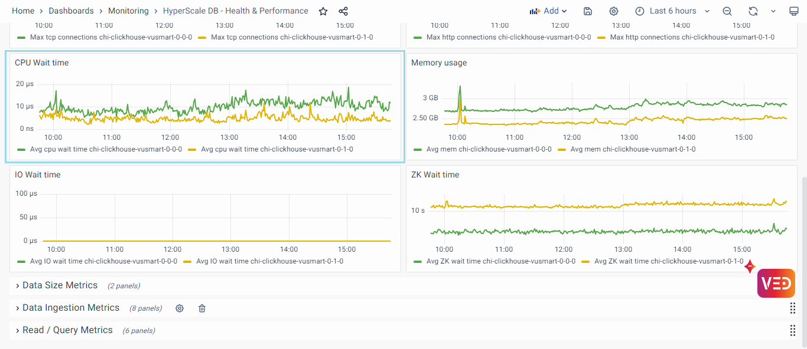Open the floating VED assistant button

[776, 284]
